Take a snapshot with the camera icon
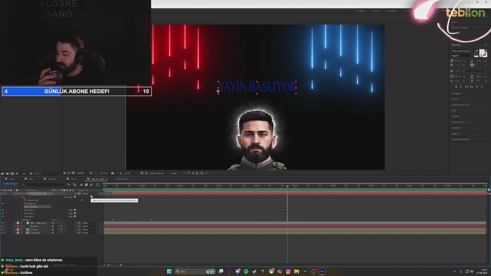Screen dimensions: 491x276 (112, 173)
